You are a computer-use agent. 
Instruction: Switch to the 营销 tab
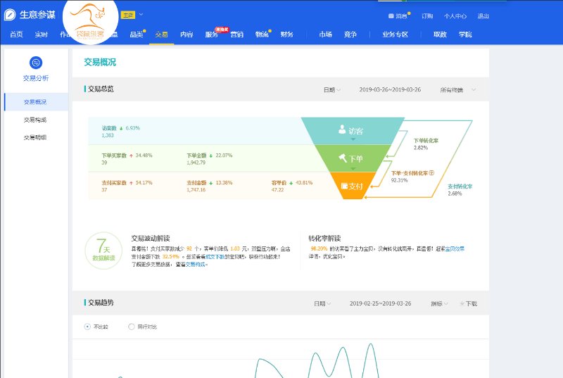click(x=237, y=34)
